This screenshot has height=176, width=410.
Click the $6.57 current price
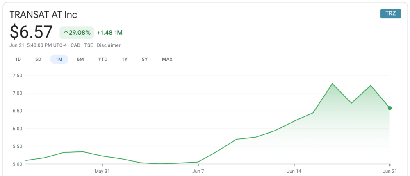click(x=32, y=32)
